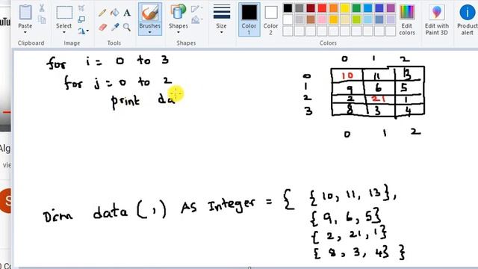Expand the Brushes dropdown arrow
The image size is (478, 269).
[x=149, y=32]
